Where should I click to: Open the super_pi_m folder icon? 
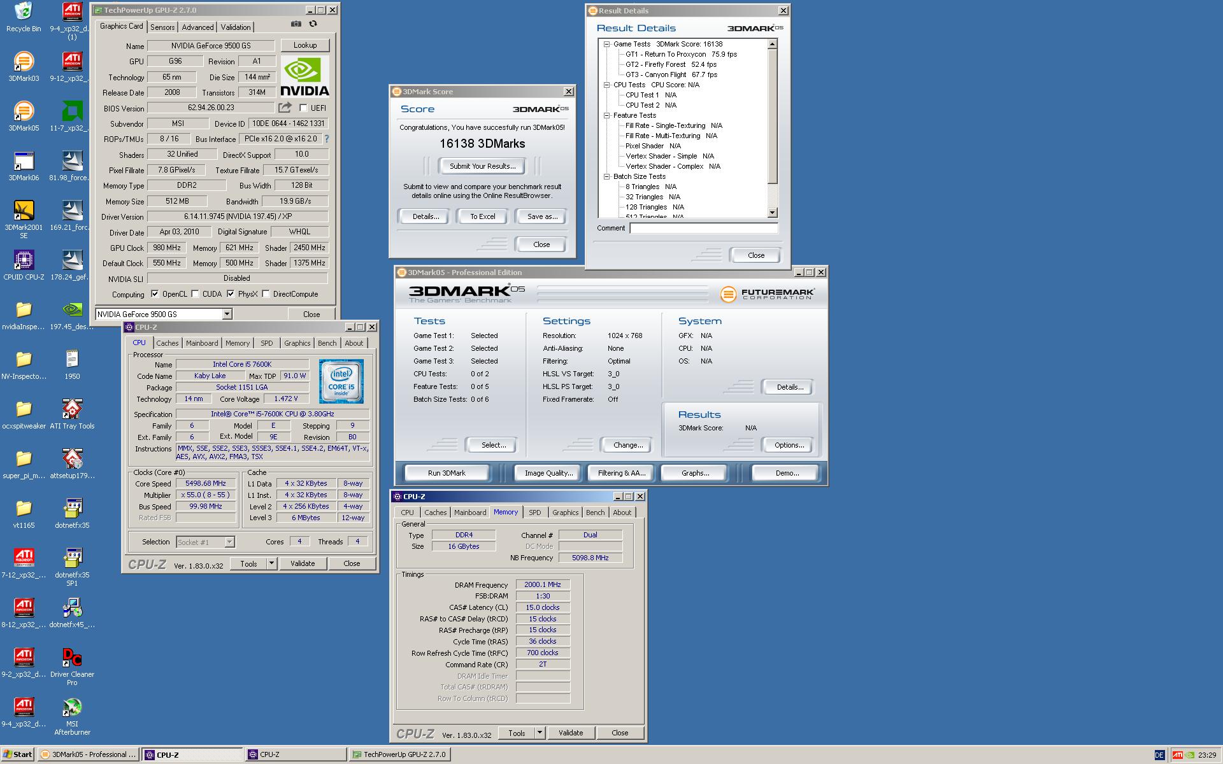pyautogui.click(x=24, y=464)
